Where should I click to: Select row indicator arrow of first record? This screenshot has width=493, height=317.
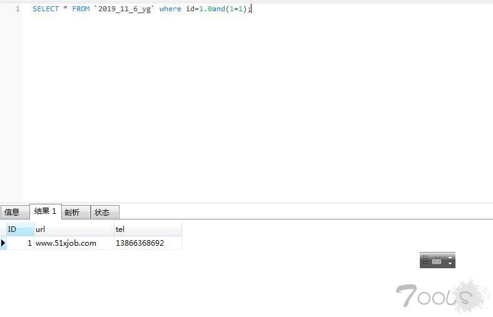pos(3,243)
